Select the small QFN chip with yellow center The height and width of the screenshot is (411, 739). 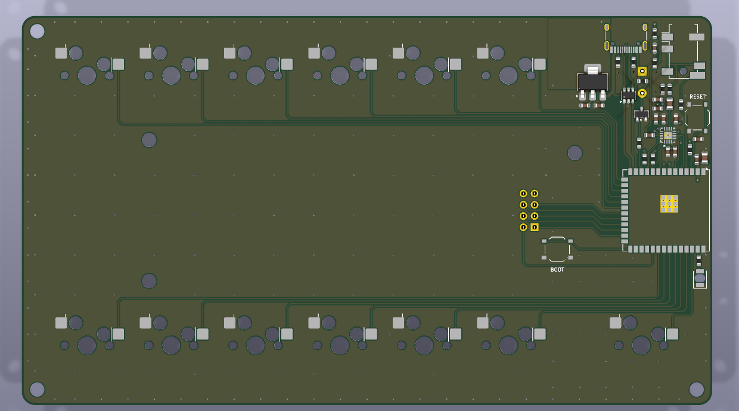coord(667,135)
